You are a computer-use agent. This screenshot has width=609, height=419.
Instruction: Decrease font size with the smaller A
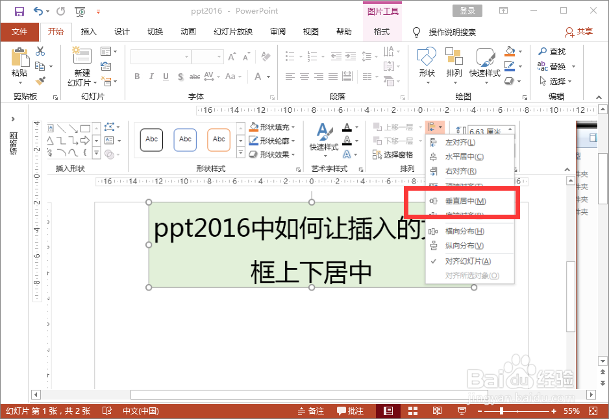coord(246,57)
